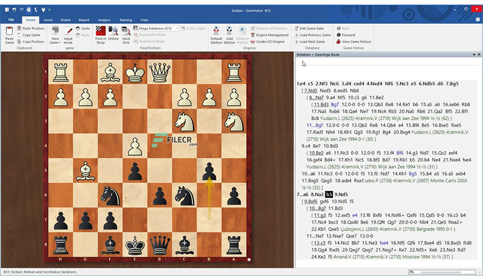Open the Mega Database 2018 combo box

pos(158,28)
